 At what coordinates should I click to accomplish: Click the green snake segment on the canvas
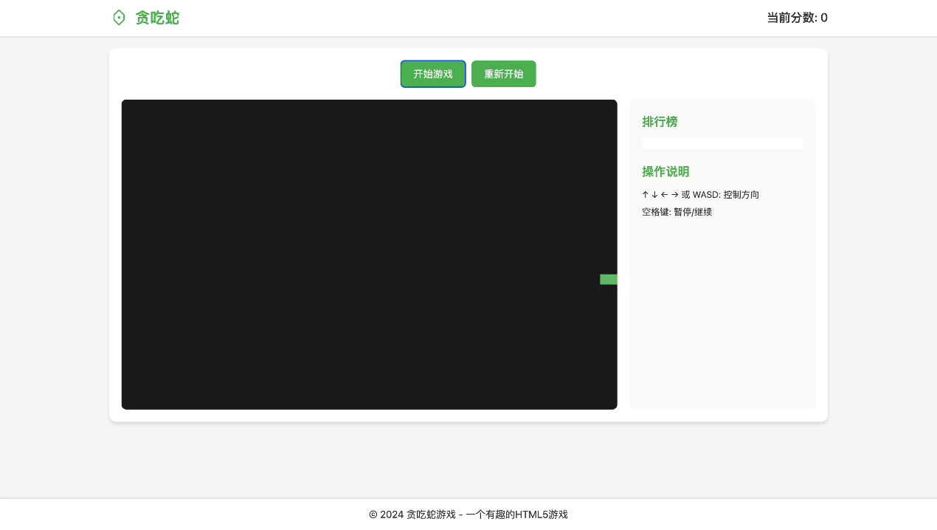click(x=609, y=279)
